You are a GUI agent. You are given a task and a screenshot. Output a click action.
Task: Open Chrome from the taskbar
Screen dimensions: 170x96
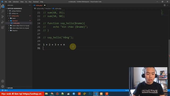pyautogui.click(x=52, y=94)
